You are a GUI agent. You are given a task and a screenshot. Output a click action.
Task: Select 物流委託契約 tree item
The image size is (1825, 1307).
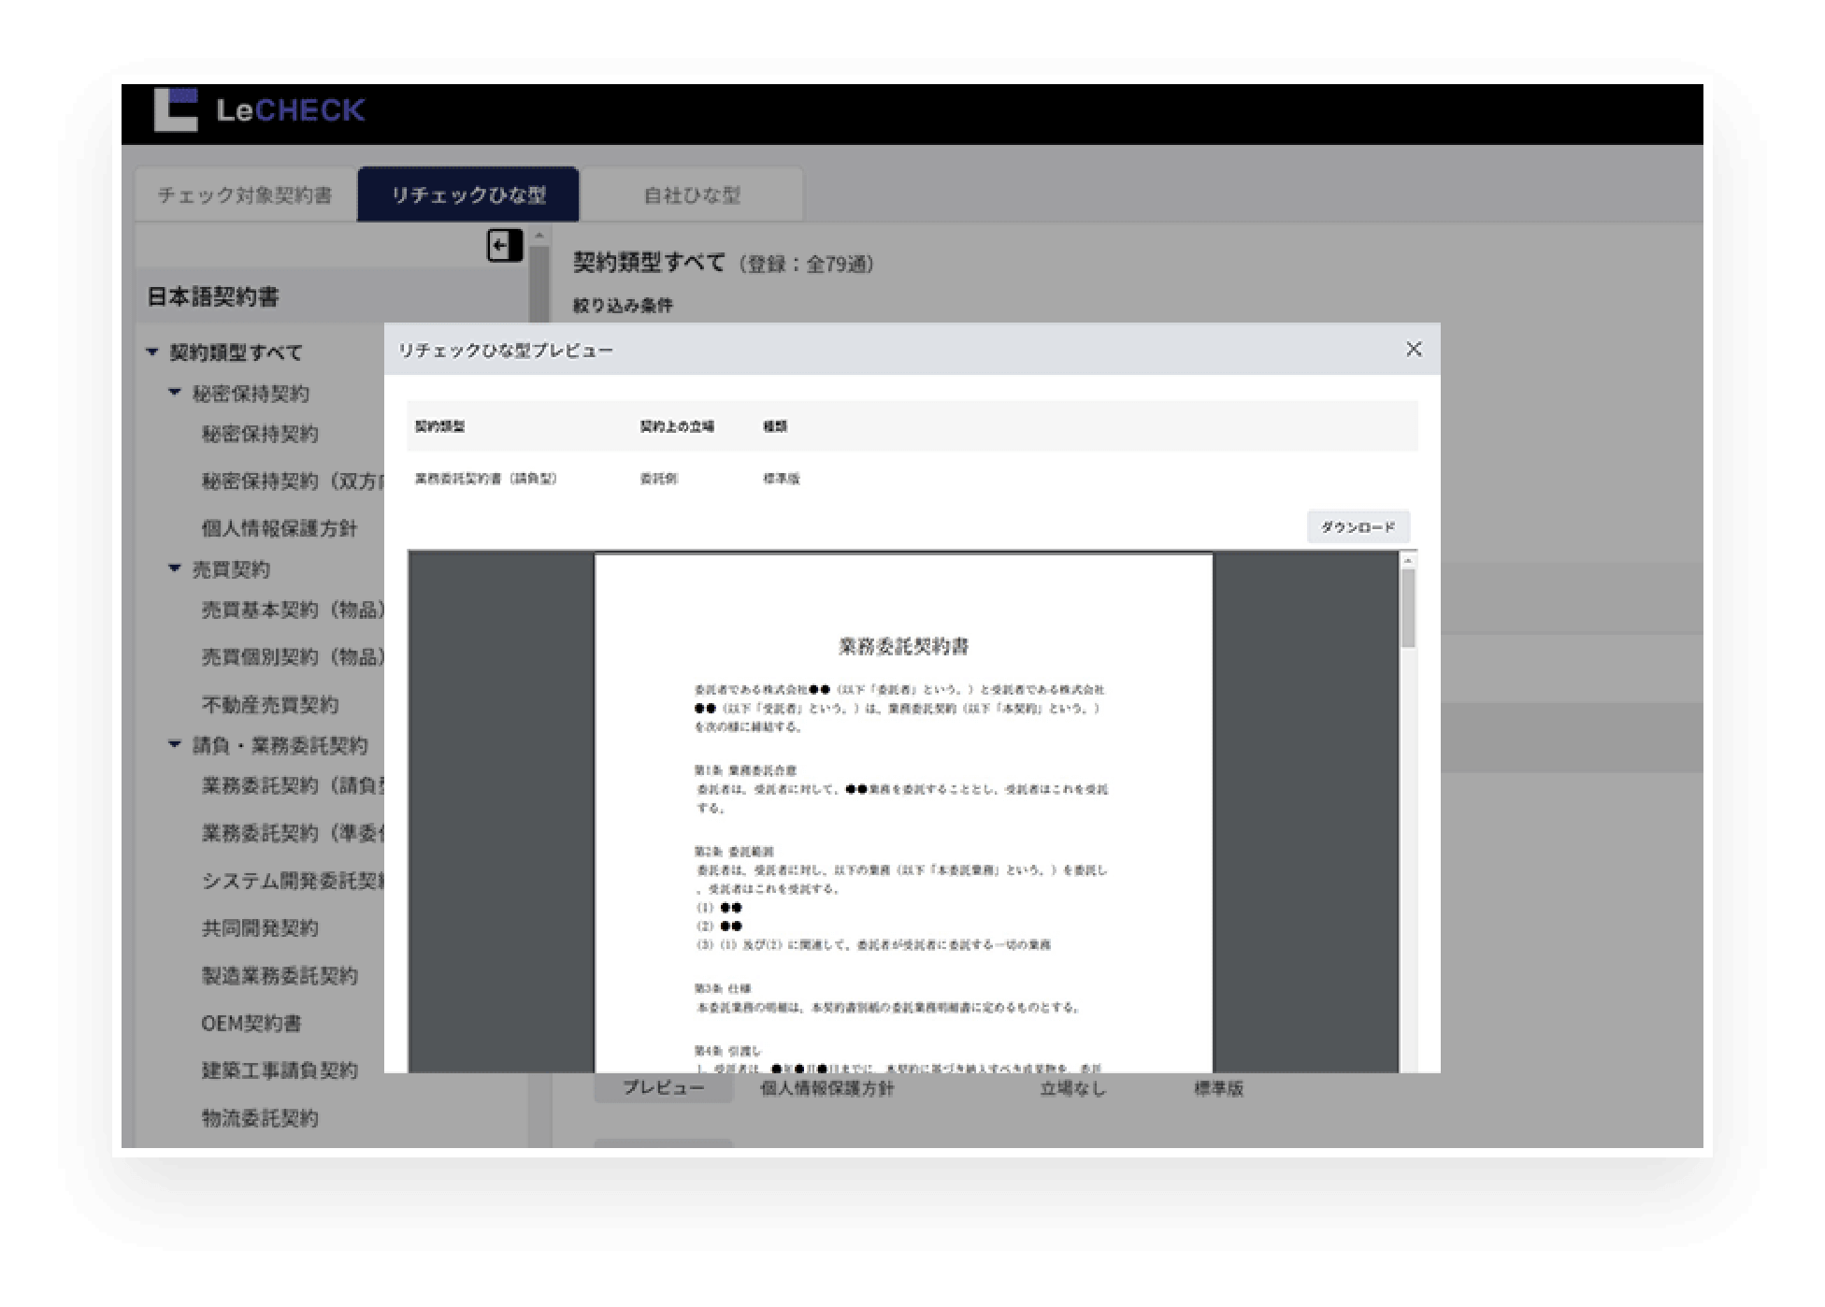(x=260, y=1117)
